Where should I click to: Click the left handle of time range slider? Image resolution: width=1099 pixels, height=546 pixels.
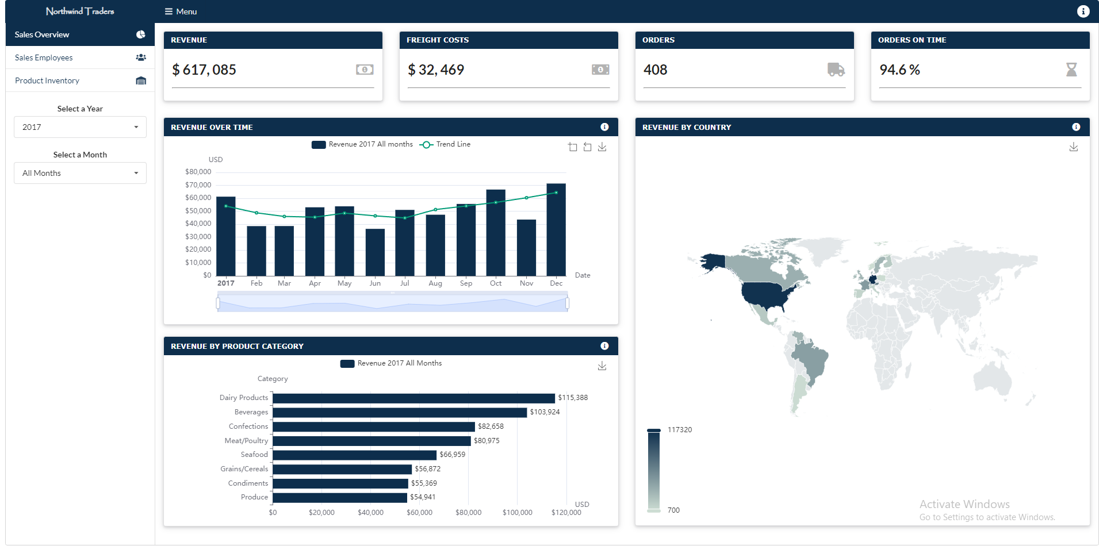pos(218,303)
